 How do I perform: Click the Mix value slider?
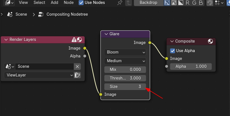(125, 69)
